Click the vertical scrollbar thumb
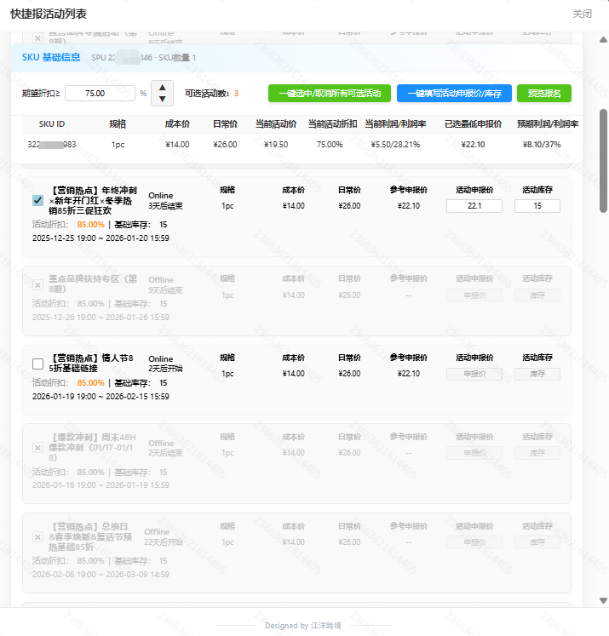The height and width of the screenshot is (636, 609). (603, 161)
